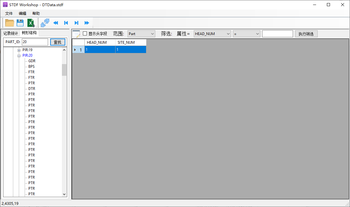Switch to the 记录统计 tab

click(x=10, y=33)
